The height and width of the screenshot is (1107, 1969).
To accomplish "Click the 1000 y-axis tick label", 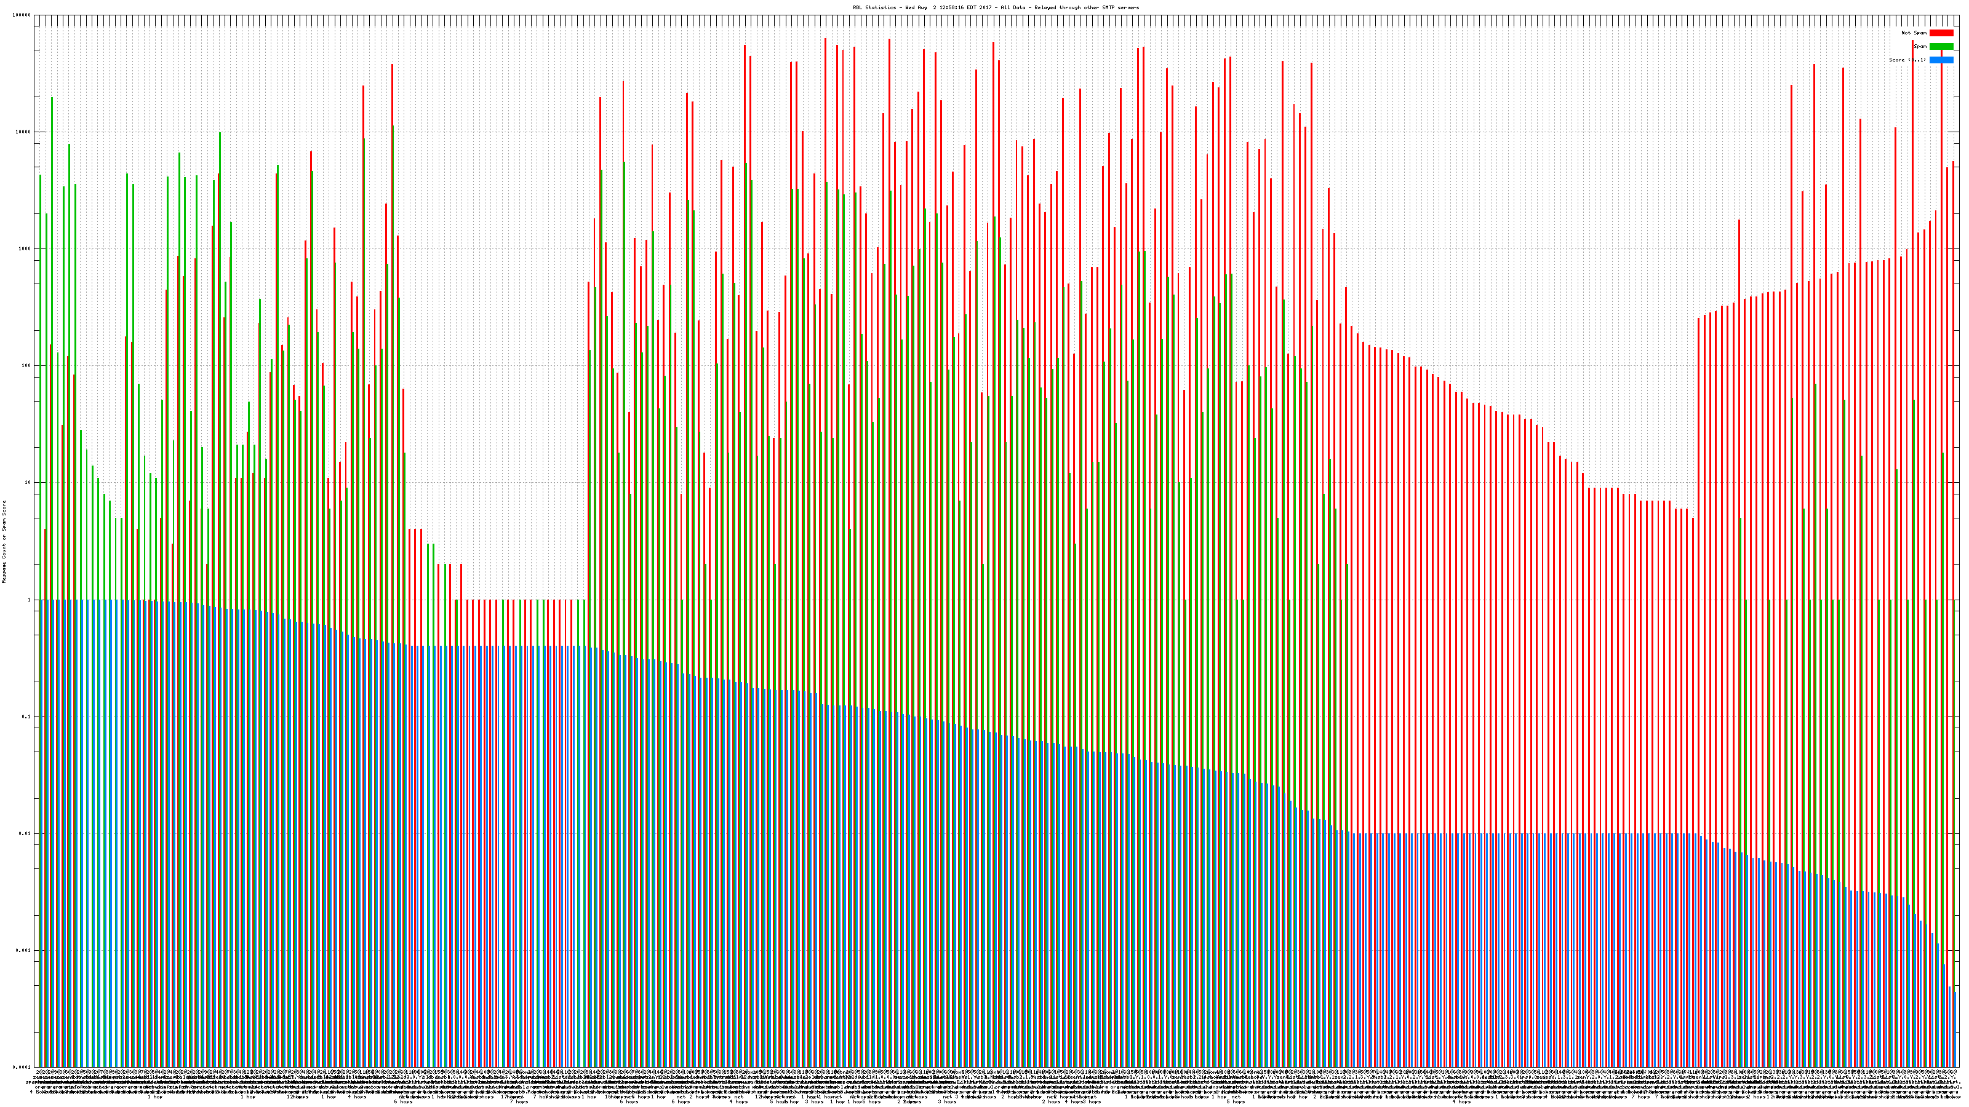I will [25, 249].
